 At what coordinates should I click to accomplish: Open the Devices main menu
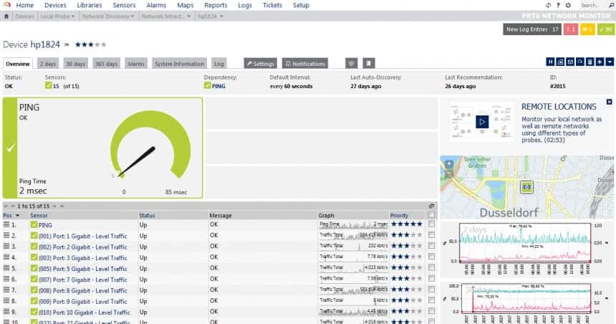point(55,5)
